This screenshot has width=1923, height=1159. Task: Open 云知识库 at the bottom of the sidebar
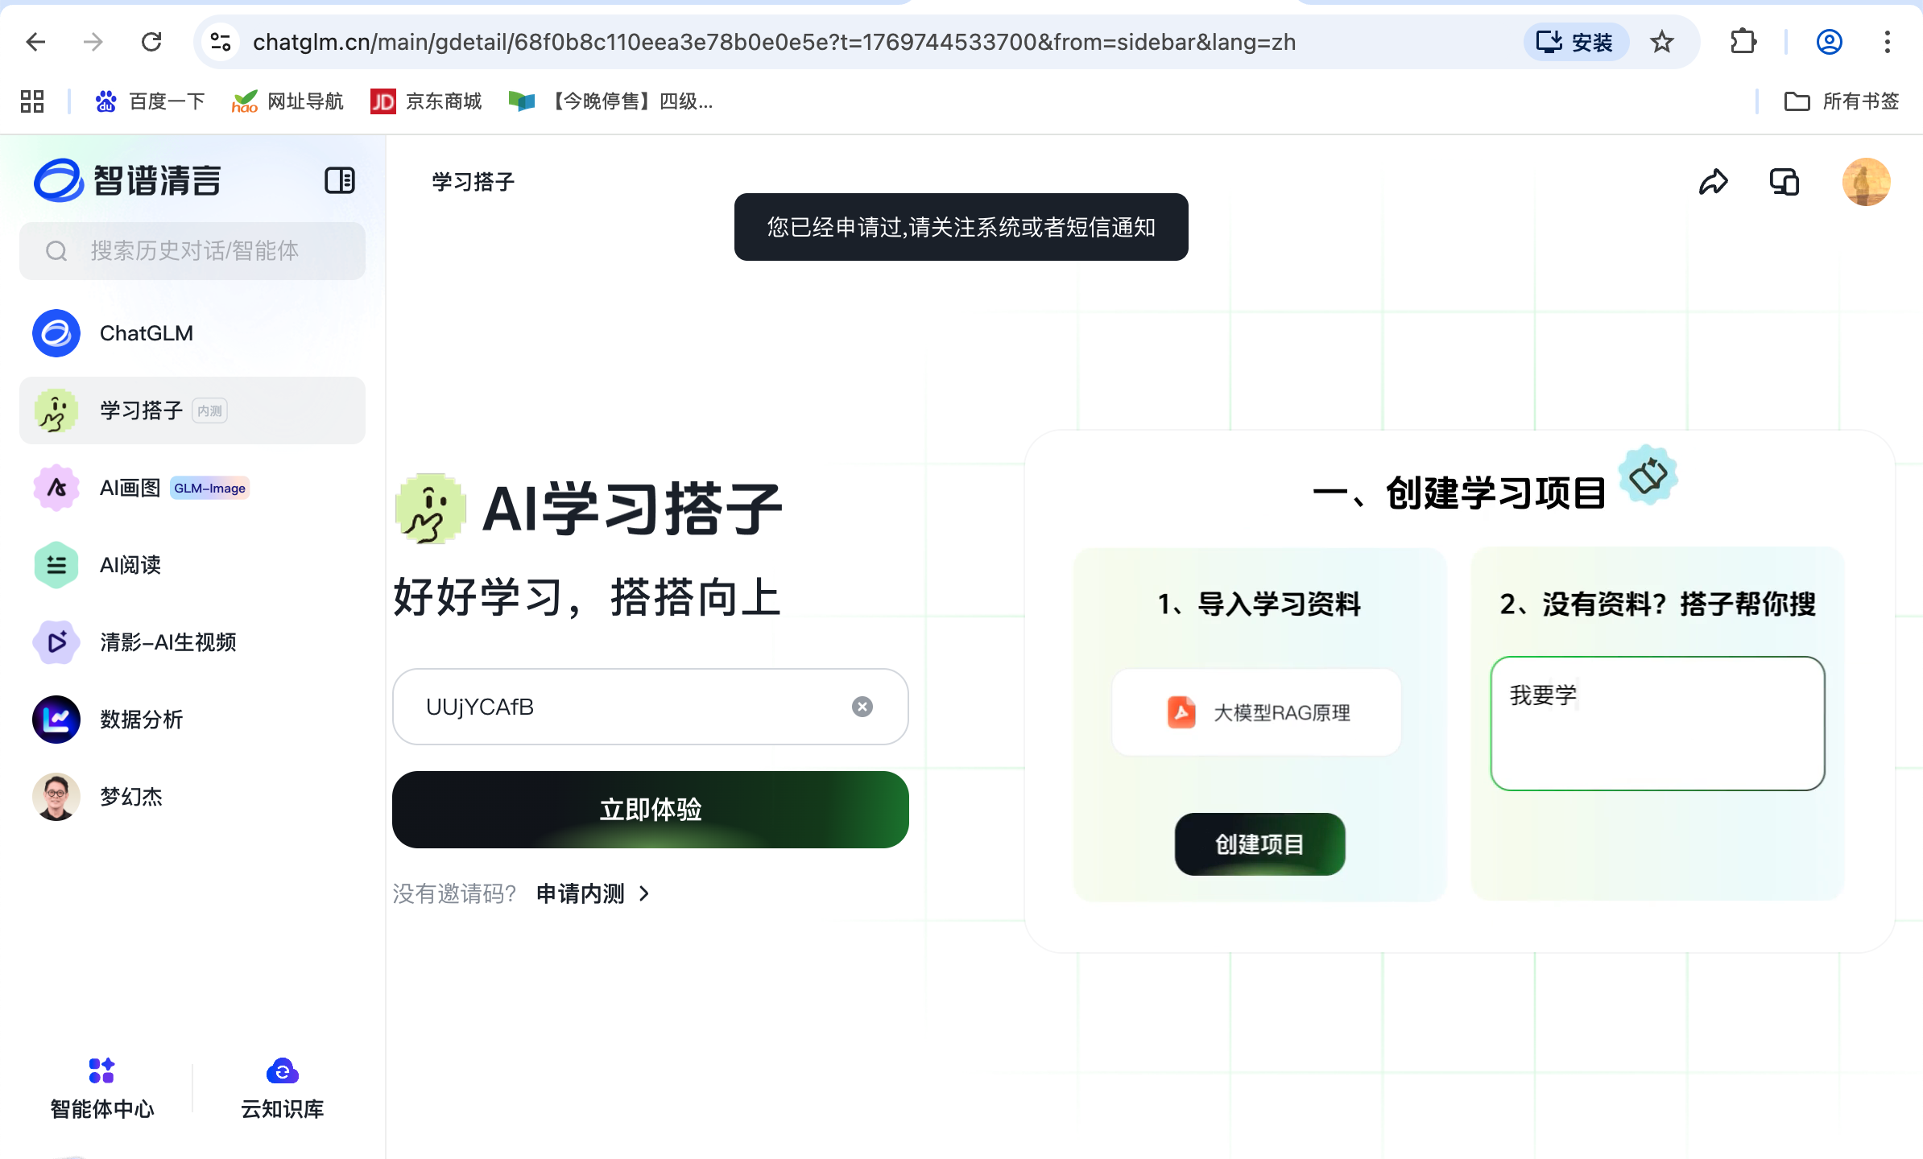coord(282,1088)
